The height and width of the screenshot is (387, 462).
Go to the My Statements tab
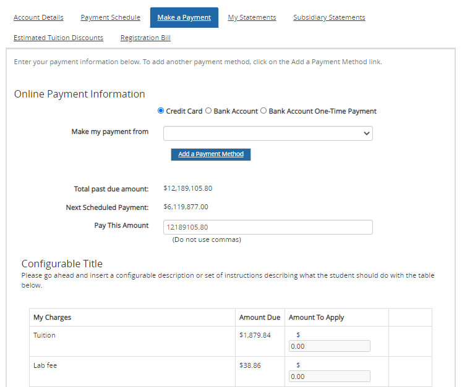point(252,17)
